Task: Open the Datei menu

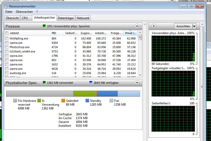Action: (9, 12)
